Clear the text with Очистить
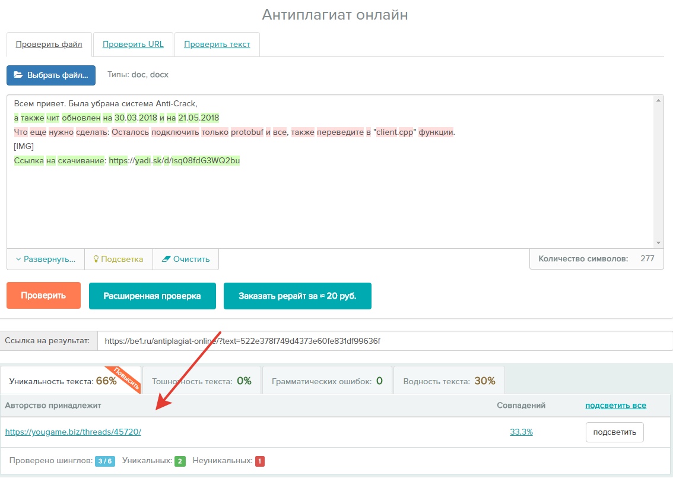 [x=186, y=259]
